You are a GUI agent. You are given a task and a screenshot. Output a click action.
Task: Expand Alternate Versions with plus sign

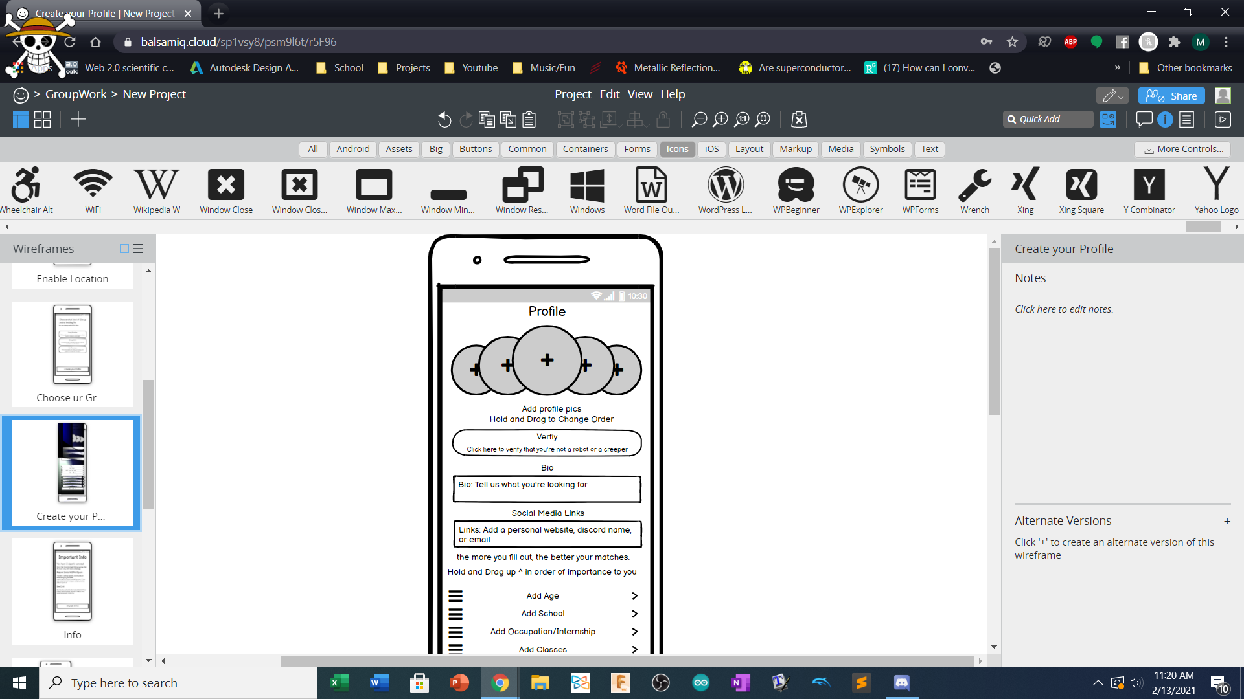pyautogui.click(x=1227, y=522)
